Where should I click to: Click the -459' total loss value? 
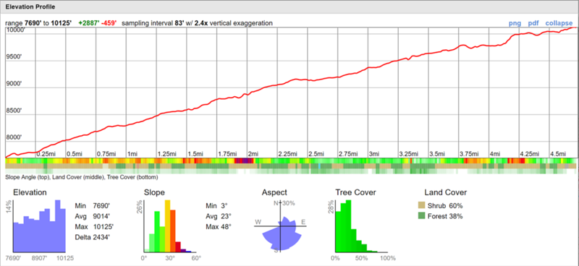tap(109, 23)
